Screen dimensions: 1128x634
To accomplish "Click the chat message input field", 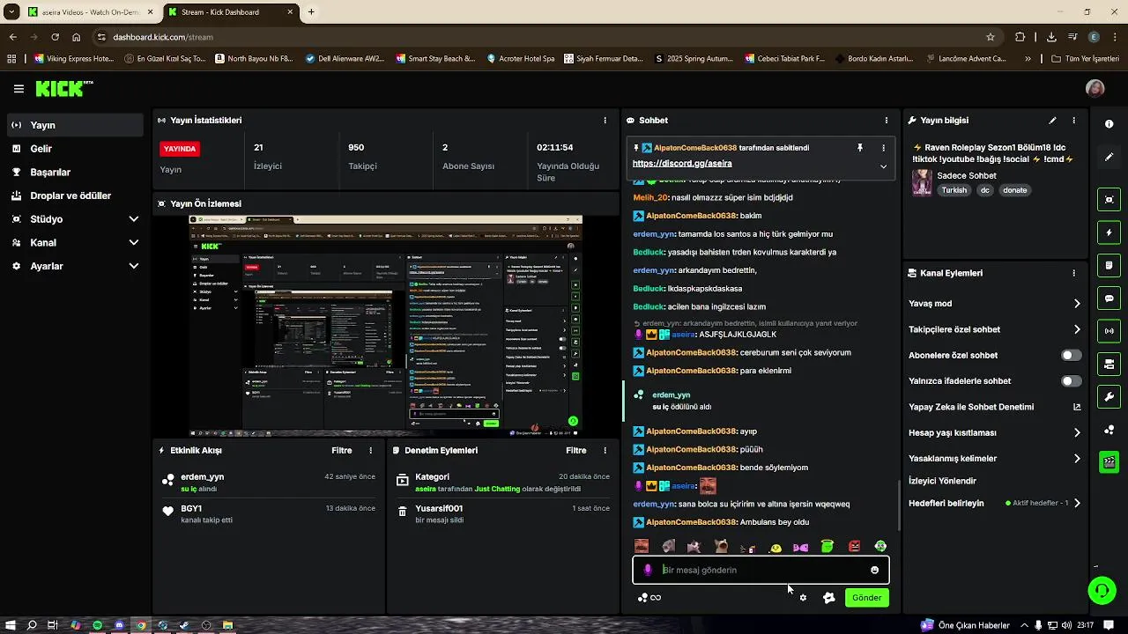I will click(x=761, y=570).
